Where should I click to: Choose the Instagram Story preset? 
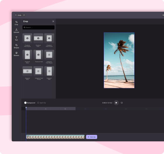tap(28, 71)
